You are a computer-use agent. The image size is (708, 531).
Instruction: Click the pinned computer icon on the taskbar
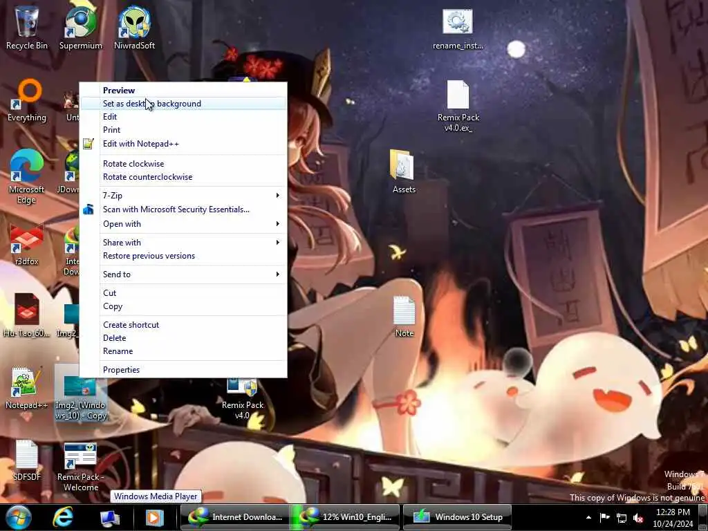tap(110, 517)
